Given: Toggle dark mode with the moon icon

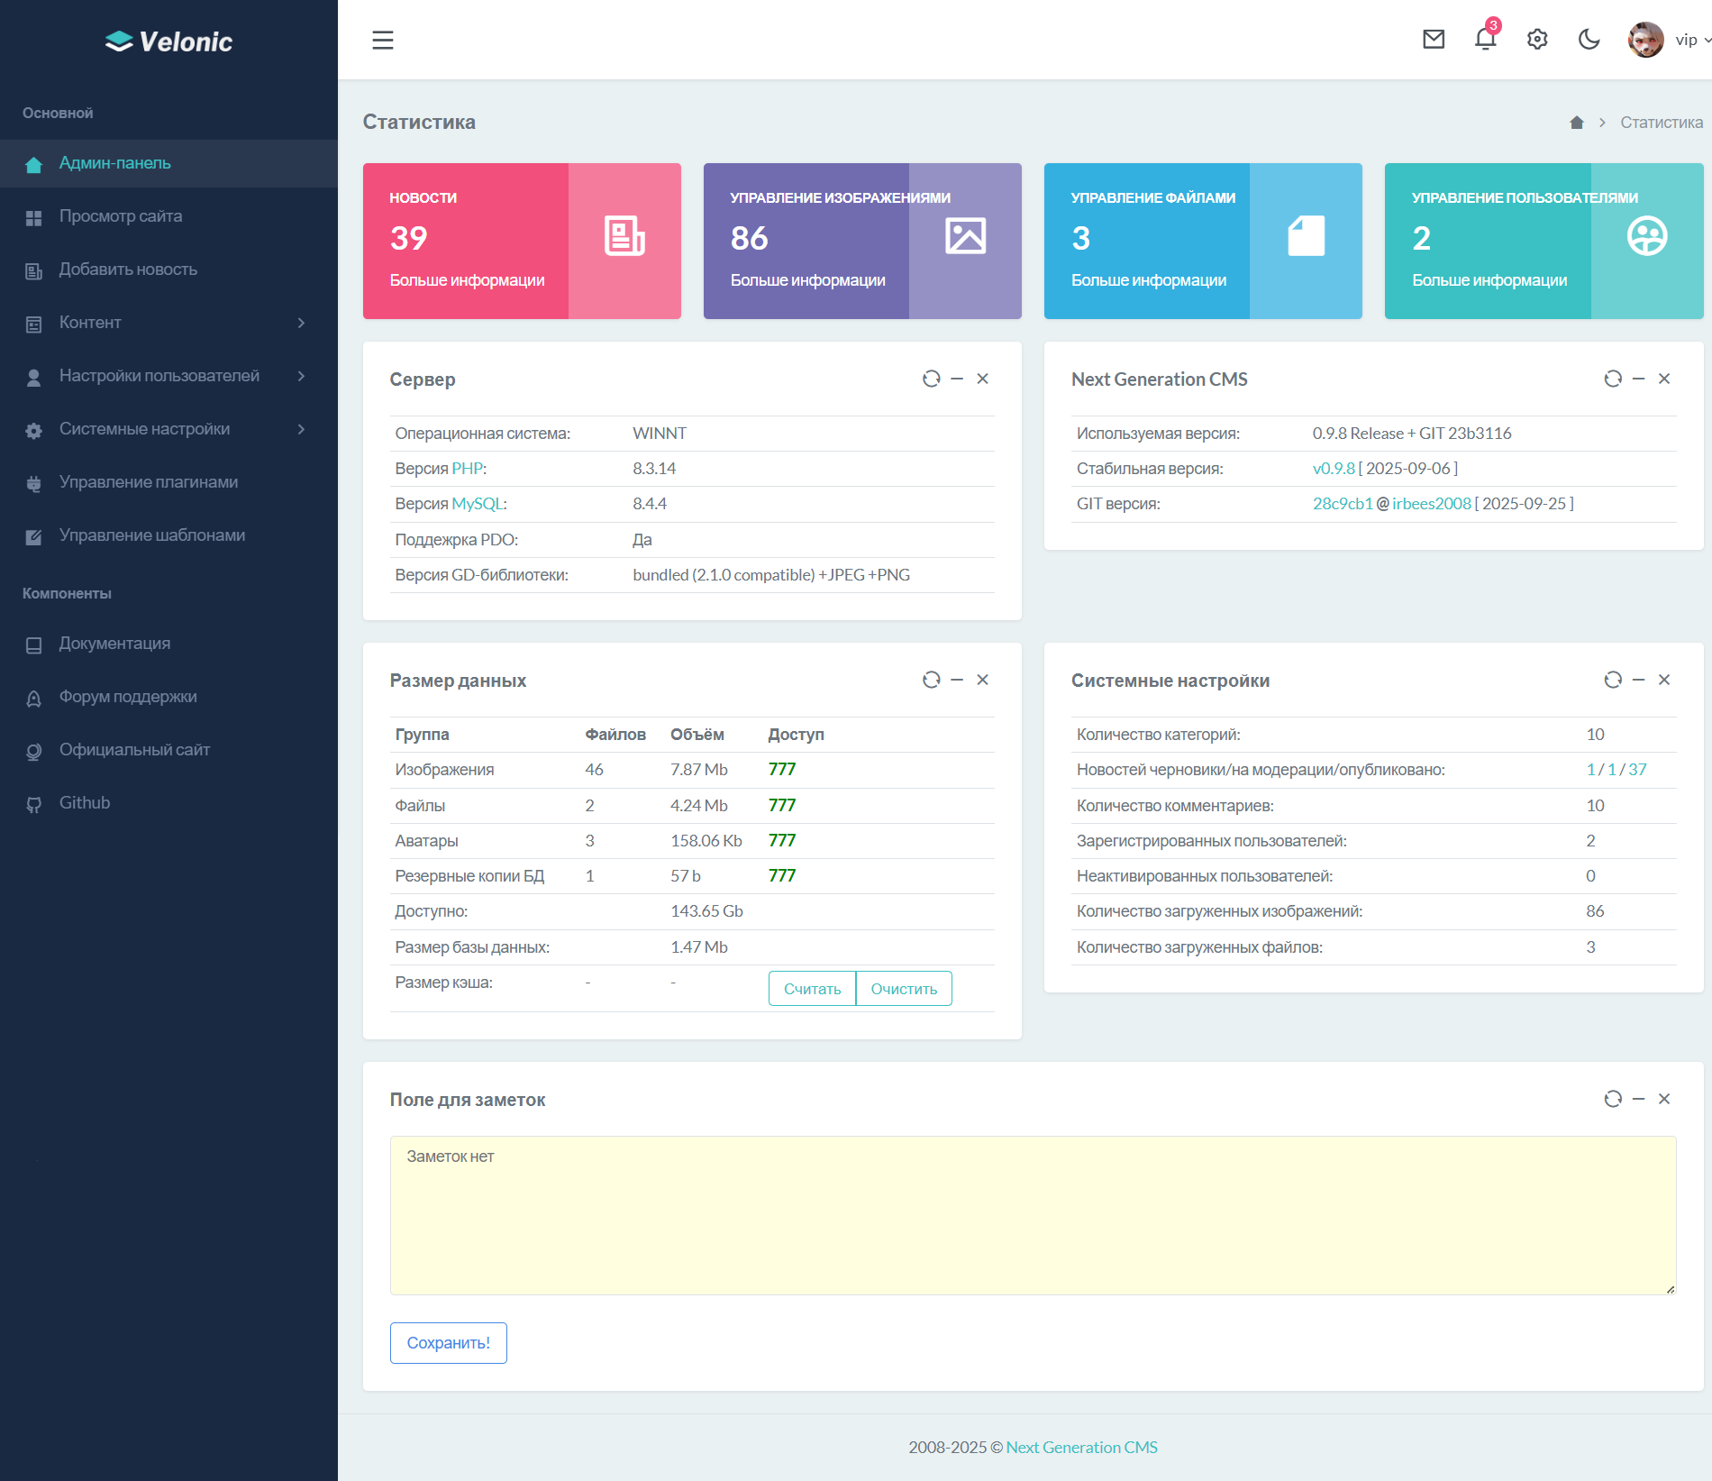Looking at the screenshot, I should pos(1589,40).
